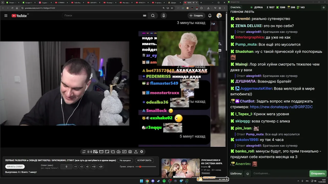Image resolution: width=328 pixels, height=184 pixels.
Task: Add +5 minutes to split
Action: (x=87, y=167)
